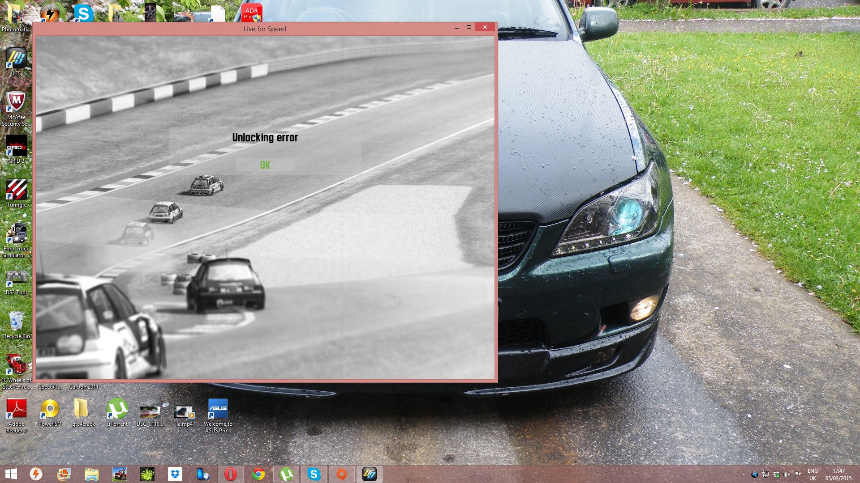Show hidden system tray icons

click(744, 475)
